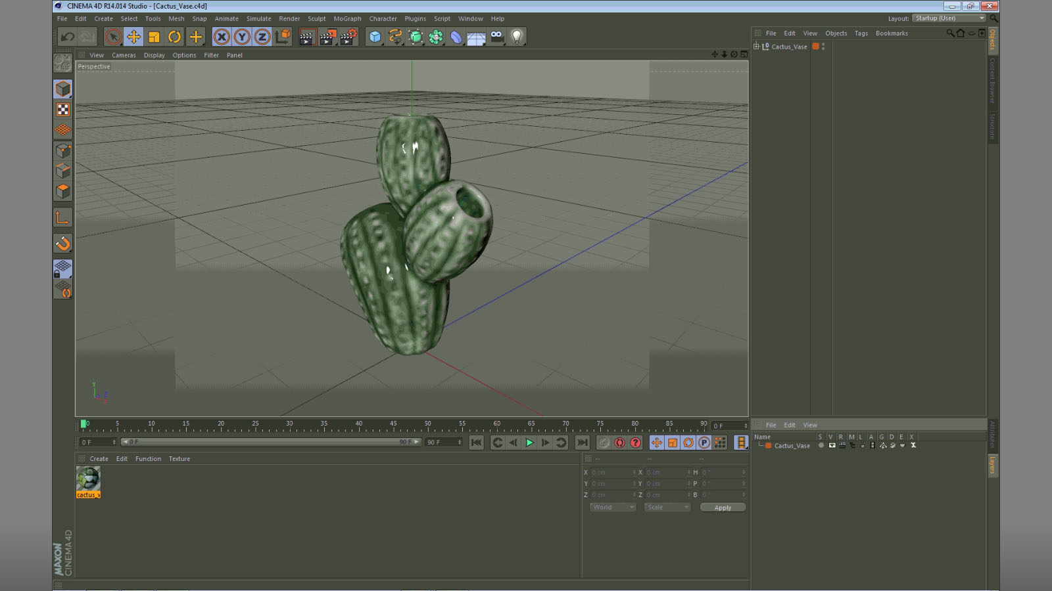Add a Cube primitive object

(375, 37)
